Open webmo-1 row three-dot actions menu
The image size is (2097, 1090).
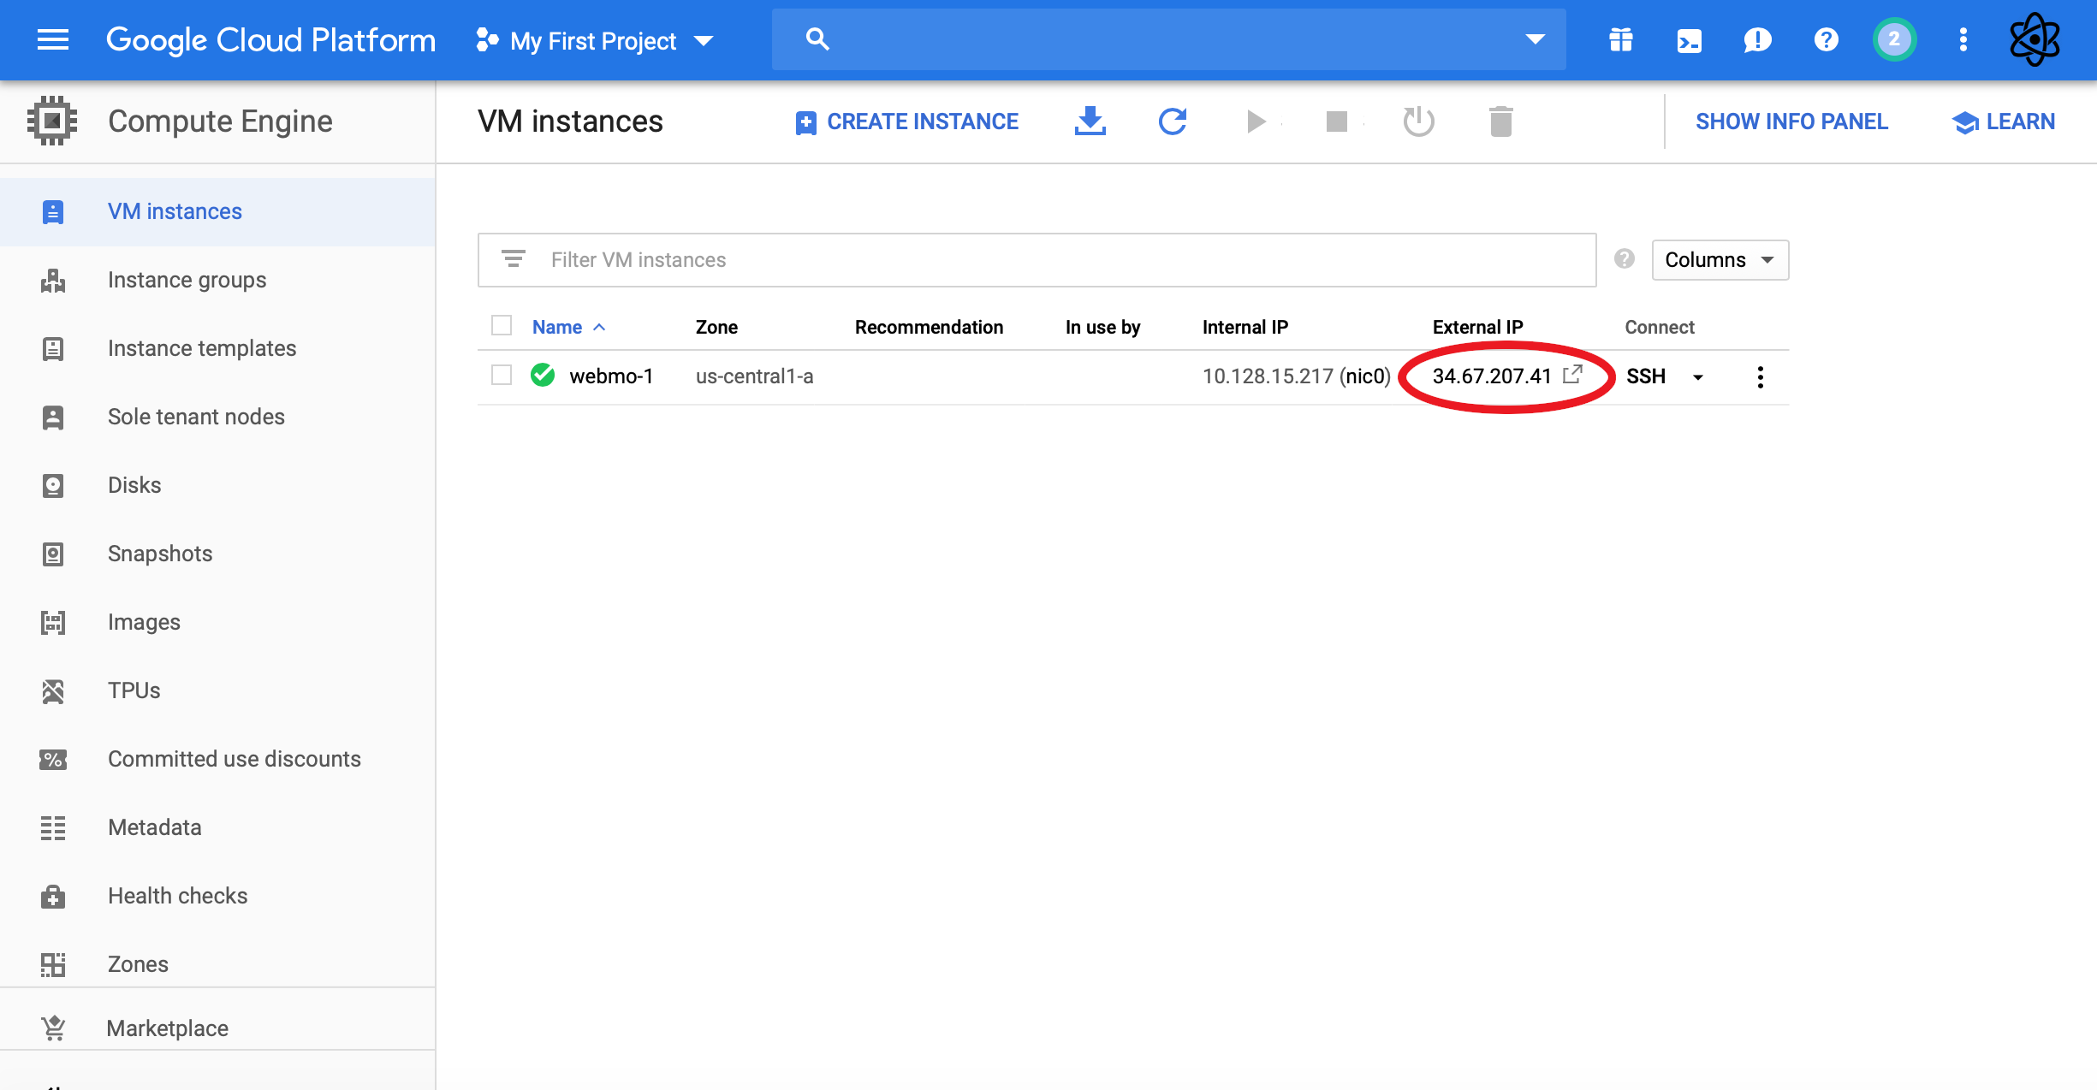pyautogui.click(x=1760, y=377)
